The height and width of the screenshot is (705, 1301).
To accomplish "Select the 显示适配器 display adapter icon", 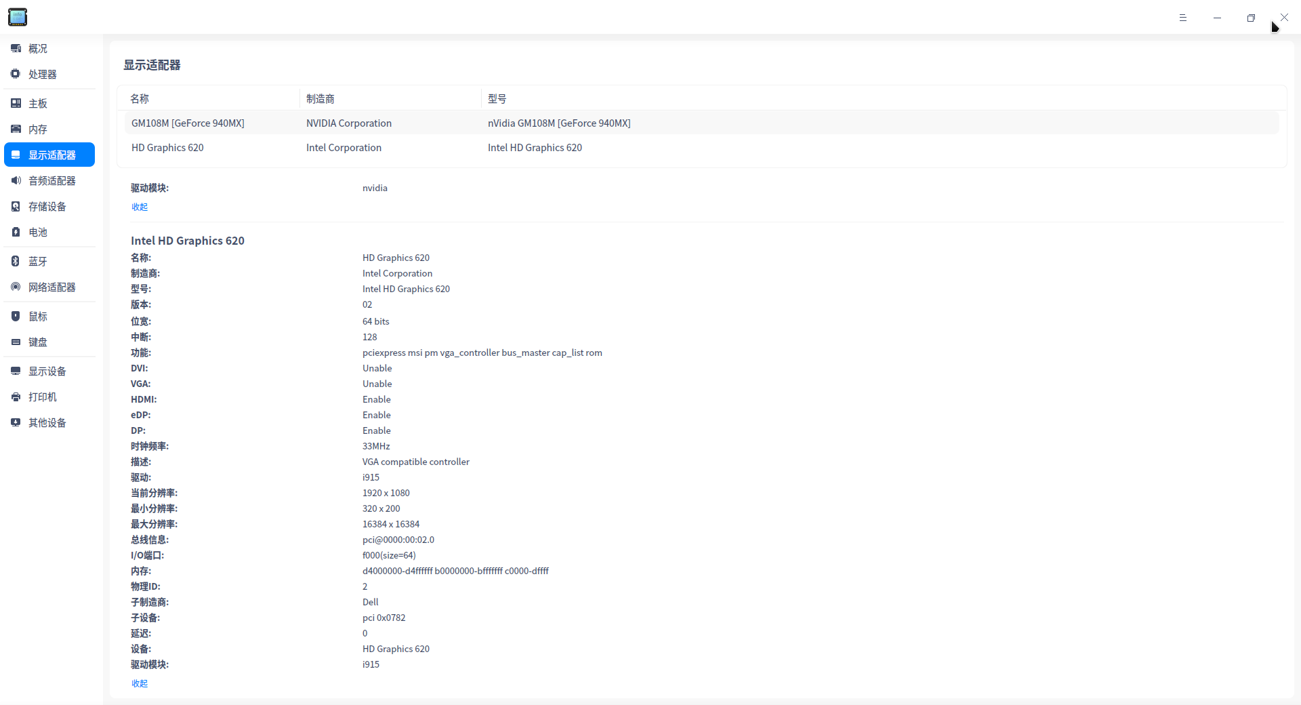I will tap(16, 155).
